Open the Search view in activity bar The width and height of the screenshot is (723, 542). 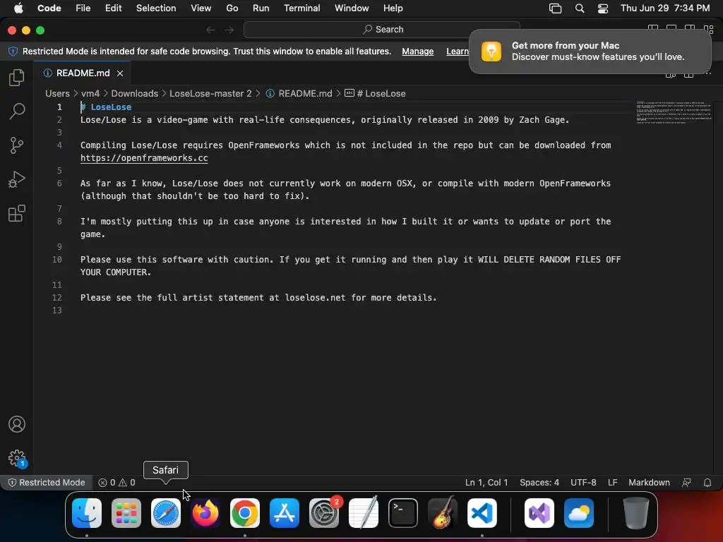pos(17,111)
